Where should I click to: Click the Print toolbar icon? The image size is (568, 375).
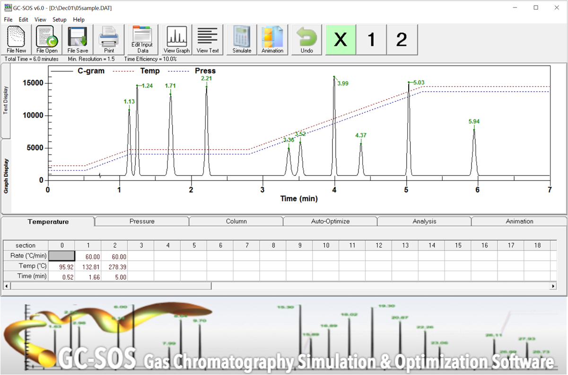click(109, 40)
